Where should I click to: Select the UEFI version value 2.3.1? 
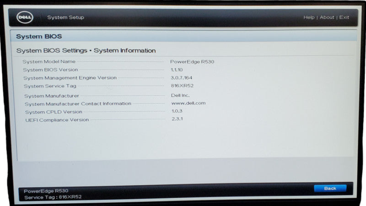[177, 119]
